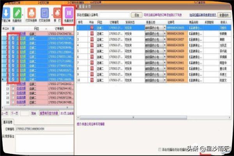Switch to the orange tab numbered 3
The image size is (234, 156).
pyautogui.click(x=76, y=3)
